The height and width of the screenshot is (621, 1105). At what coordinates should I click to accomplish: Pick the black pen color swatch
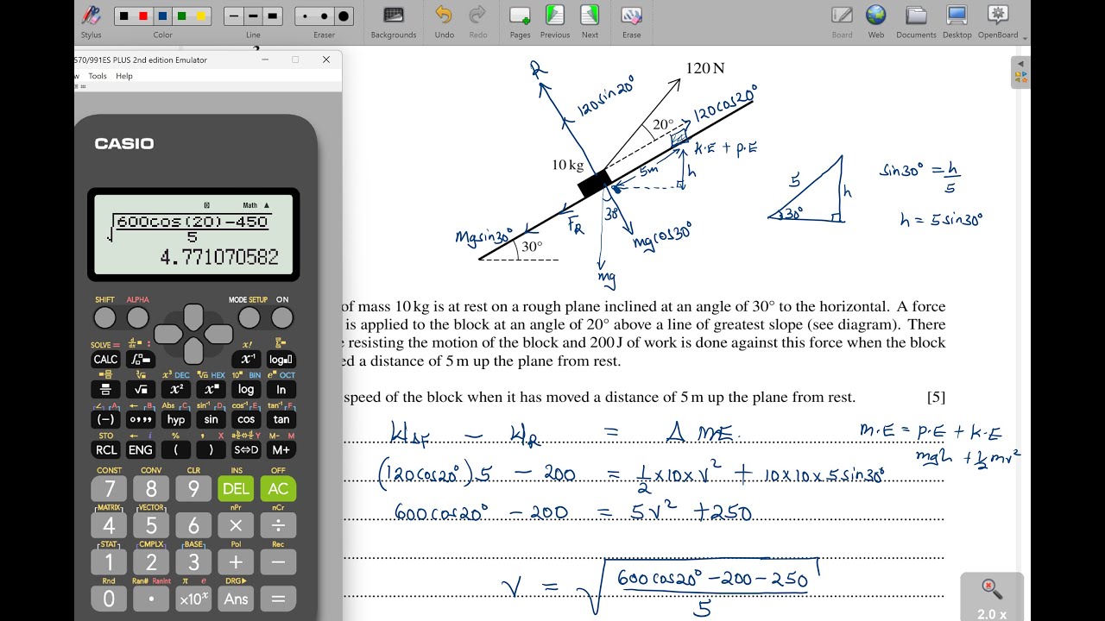tap(124, 16)
